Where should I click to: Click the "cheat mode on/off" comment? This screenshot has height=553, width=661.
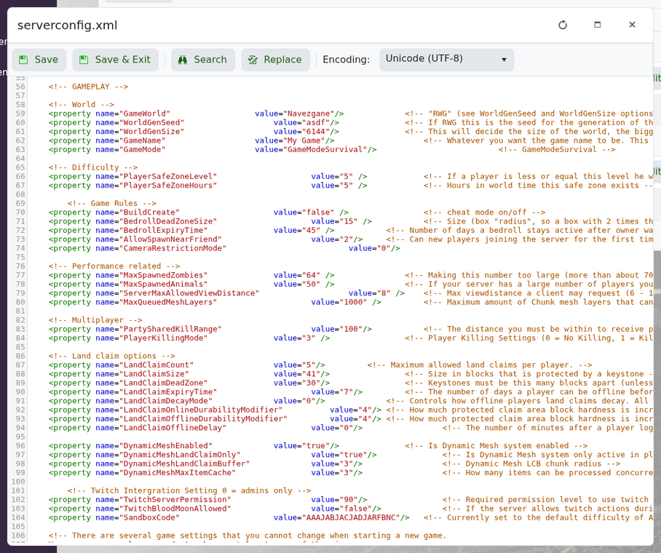(x=484, y=212)
